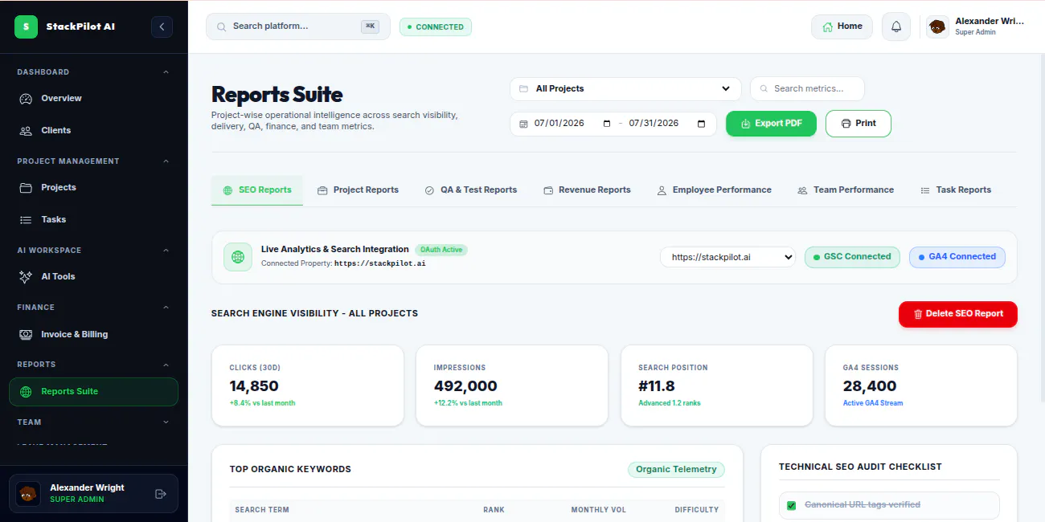Collapse the FINANCE sidebar section
This screenshot has height=522, width=1045.
[166, 308]
